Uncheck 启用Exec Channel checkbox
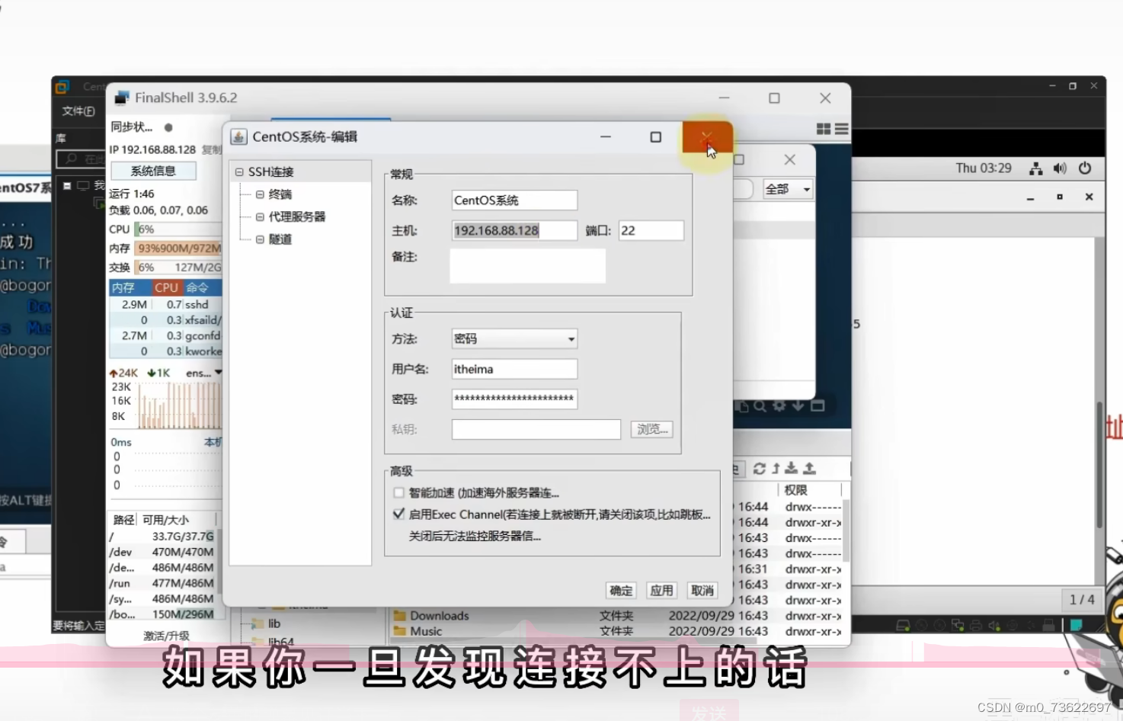This screenshot has width=1123, height=721. [398, 514]
